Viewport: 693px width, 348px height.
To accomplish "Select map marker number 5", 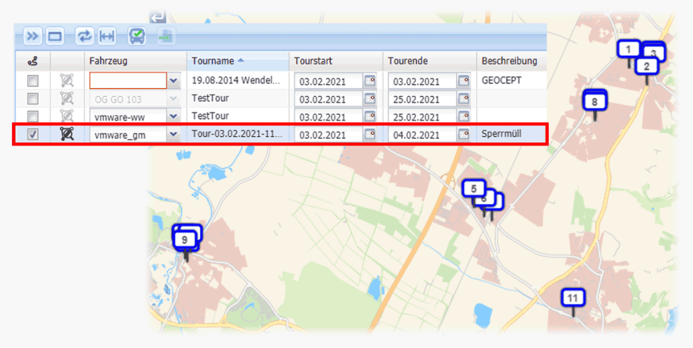I will (x=474, y=189).
